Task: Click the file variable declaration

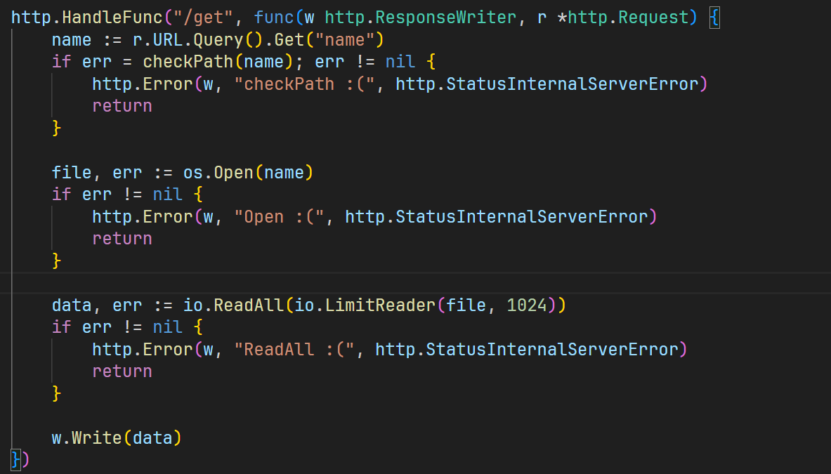Action: [x=72, y=173]
